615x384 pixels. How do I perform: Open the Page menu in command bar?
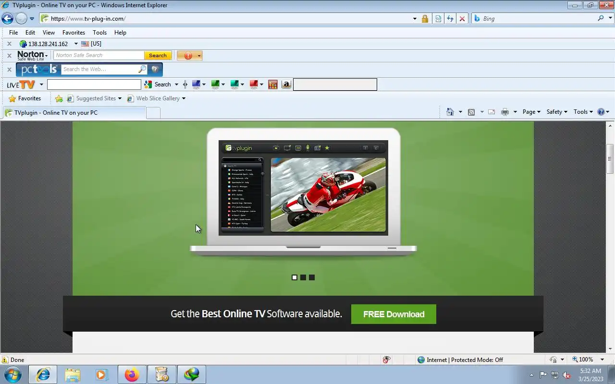pyautogui.click(x=531, y=112)
